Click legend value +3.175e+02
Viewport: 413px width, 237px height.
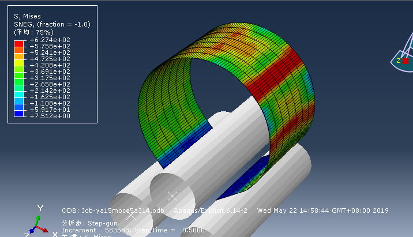50,78
